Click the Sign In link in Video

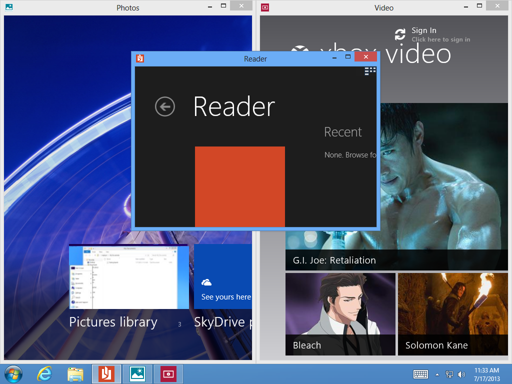424,30
